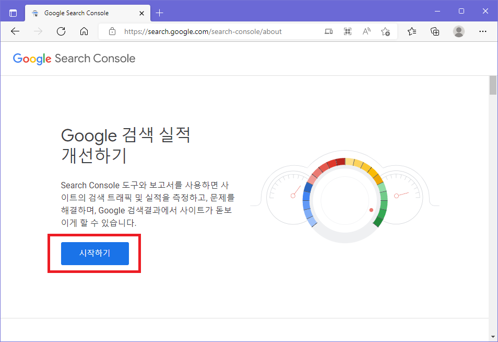
Task: Click the heading Google 검색 실적 개선하기
Action: pos(126,145)
